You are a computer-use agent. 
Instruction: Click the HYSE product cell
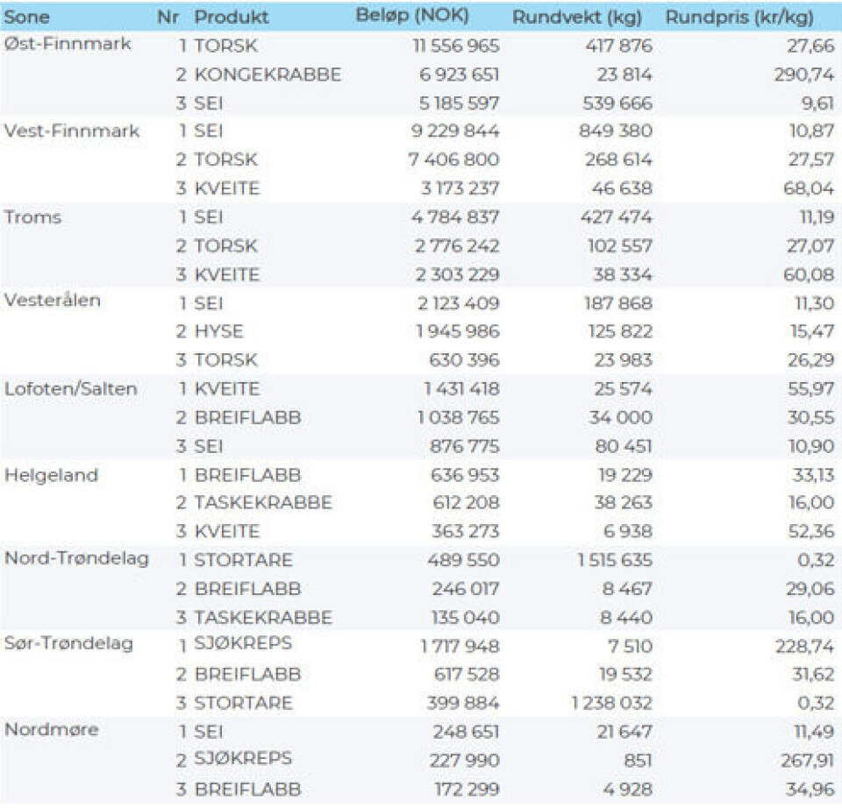[x=219, y=331]
